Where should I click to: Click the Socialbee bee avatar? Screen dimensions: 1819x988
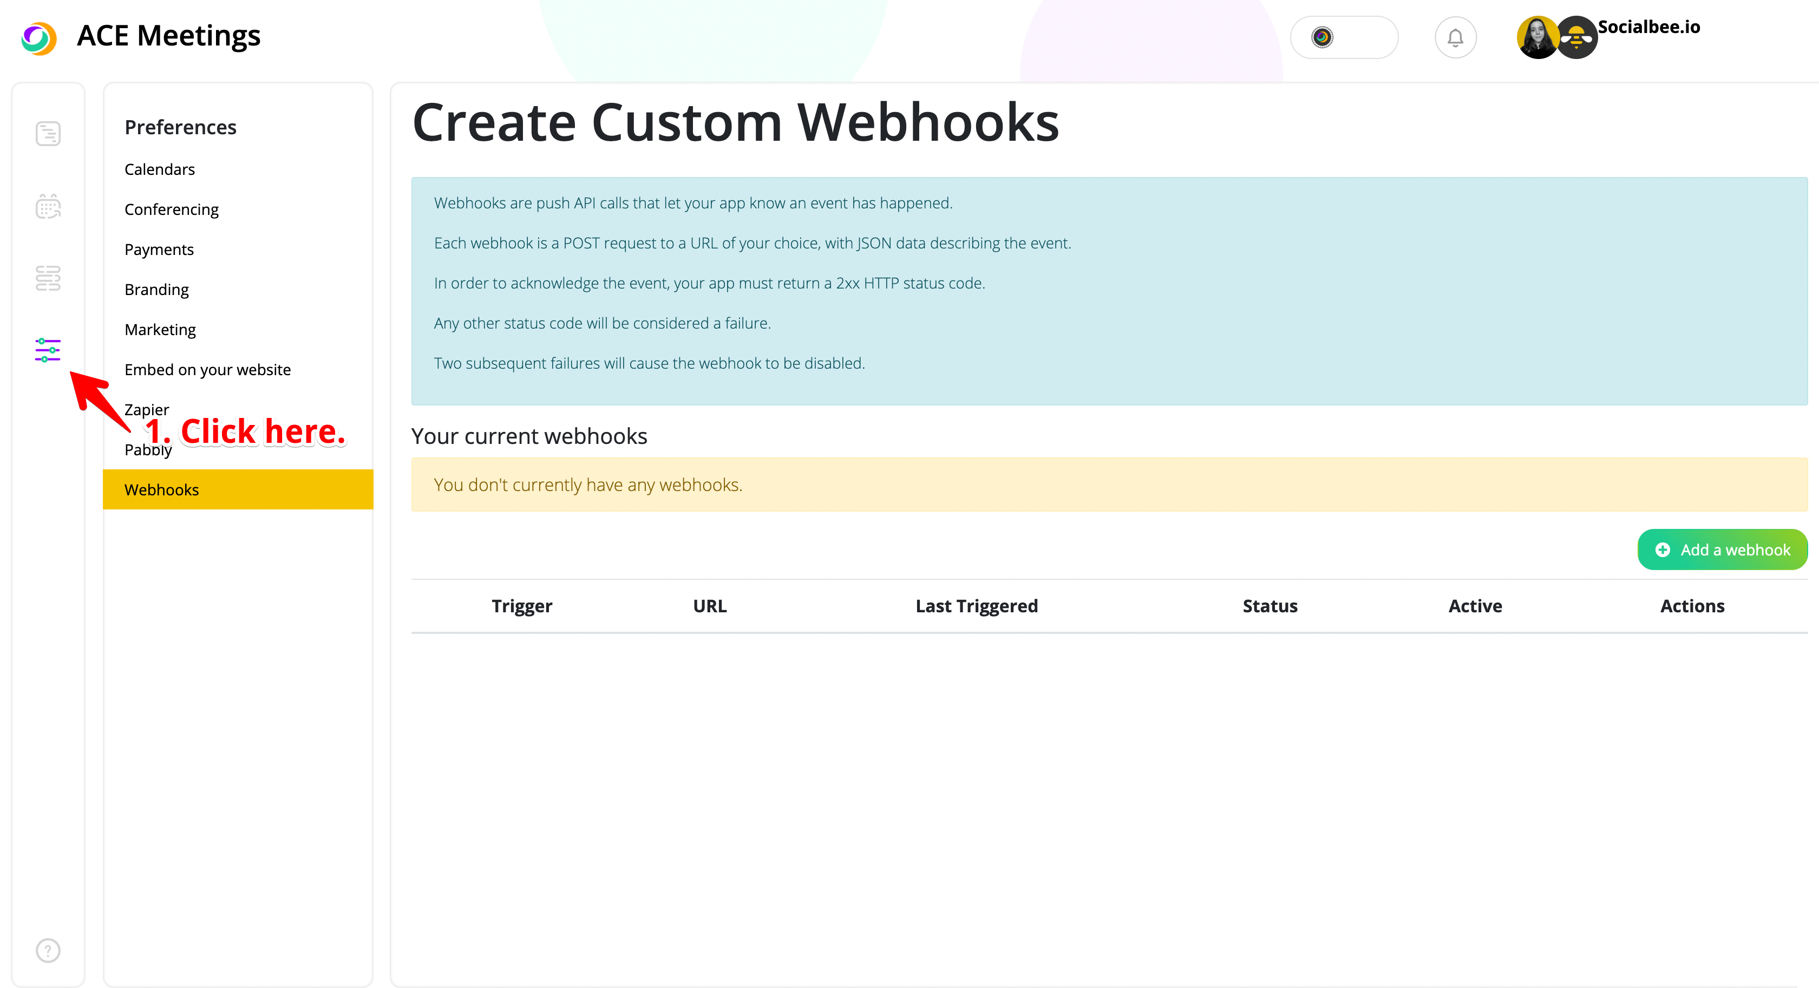[x=1576, y=37]
